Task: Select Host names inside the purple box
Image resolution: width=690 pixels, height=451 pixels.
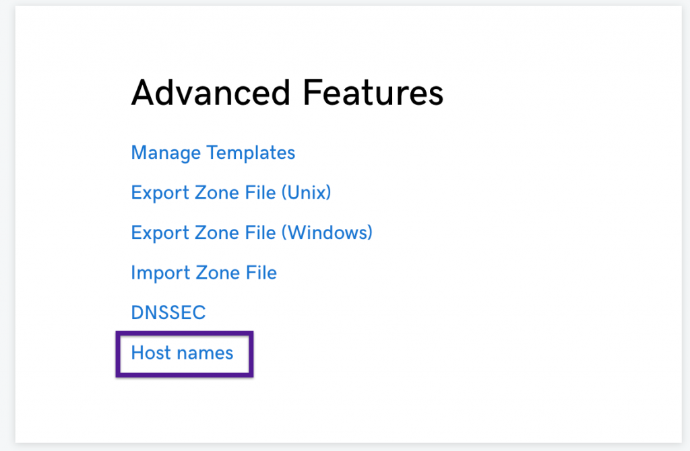Action: pyautogui.click(x=182, y=353)
